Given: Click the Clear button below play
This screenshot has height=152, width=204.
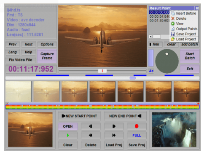Looking at the screenshot, I should click(68, 145).
